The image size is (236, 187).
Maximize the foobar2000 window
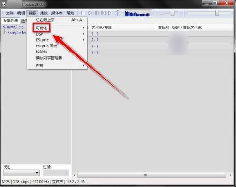(215, 3)
